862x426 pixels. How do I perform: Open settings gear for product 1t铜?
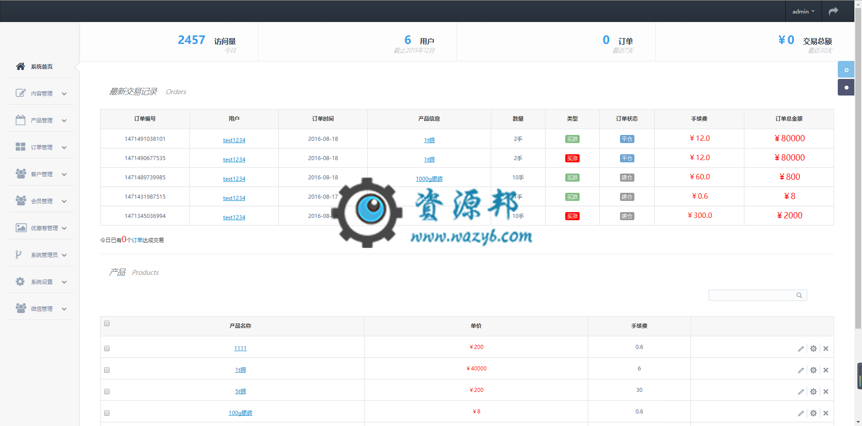[814, 370]
